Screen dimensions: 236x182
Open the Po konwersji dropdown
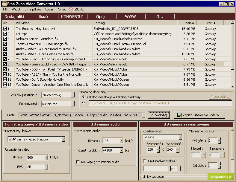(73, 104)
